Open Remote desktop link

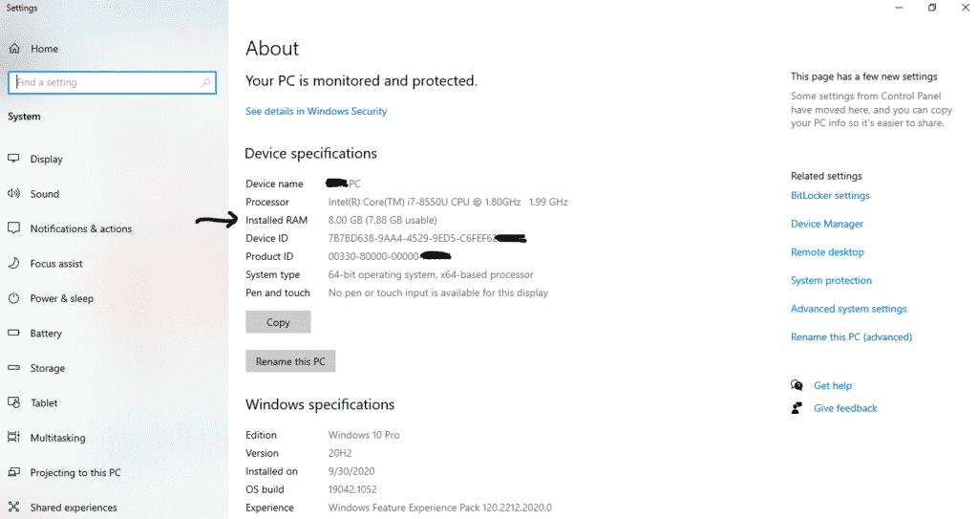click(x=828, y=252)
